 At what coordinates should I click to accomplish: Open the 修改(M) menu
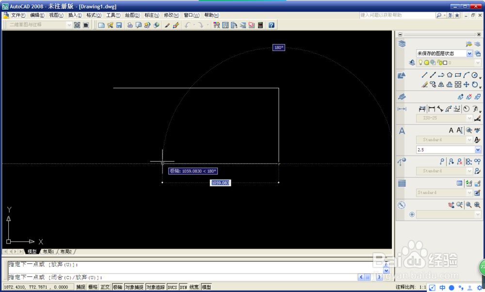tap(171, 15)
